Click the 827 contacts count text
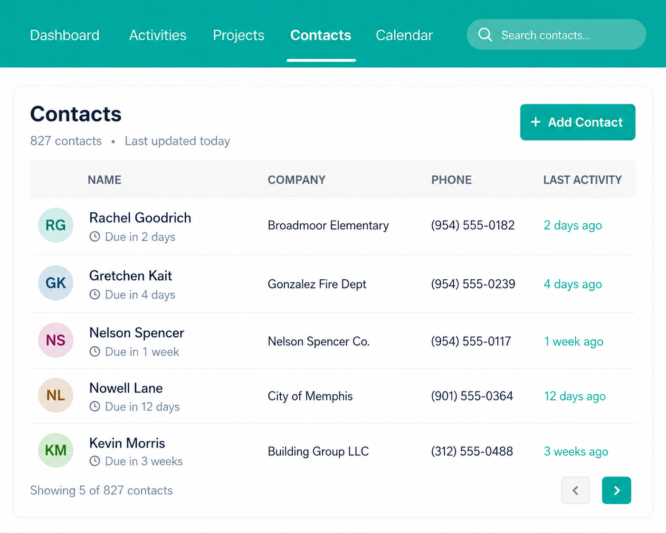Screen dimensions: 666x533 [x=66, y=141]
